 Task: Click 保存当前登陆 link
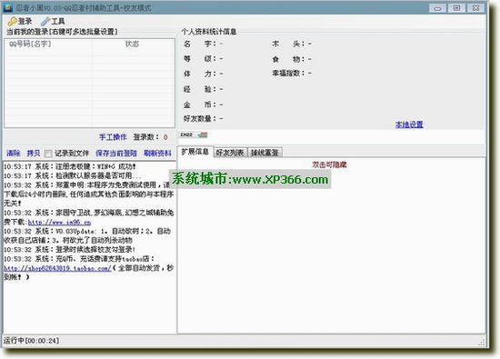(116, 154)
